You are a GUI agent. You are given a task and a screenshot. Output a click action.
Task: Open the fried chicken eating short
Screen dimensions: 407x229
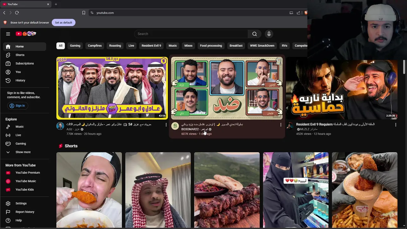(x=89, y=190)
